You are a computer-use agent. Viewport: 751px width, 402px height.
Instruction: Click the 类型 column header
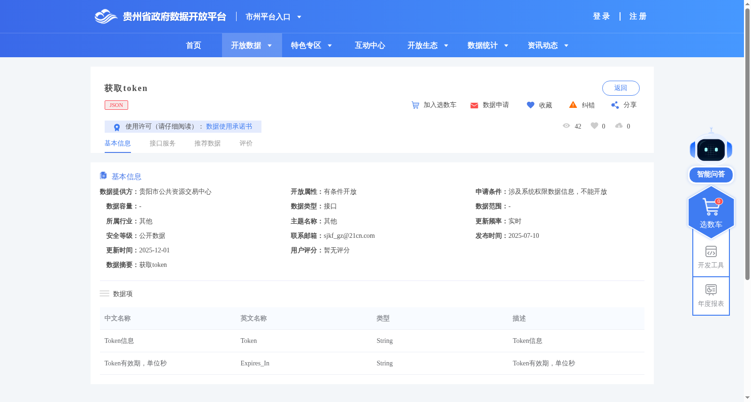tap(383, 319)
